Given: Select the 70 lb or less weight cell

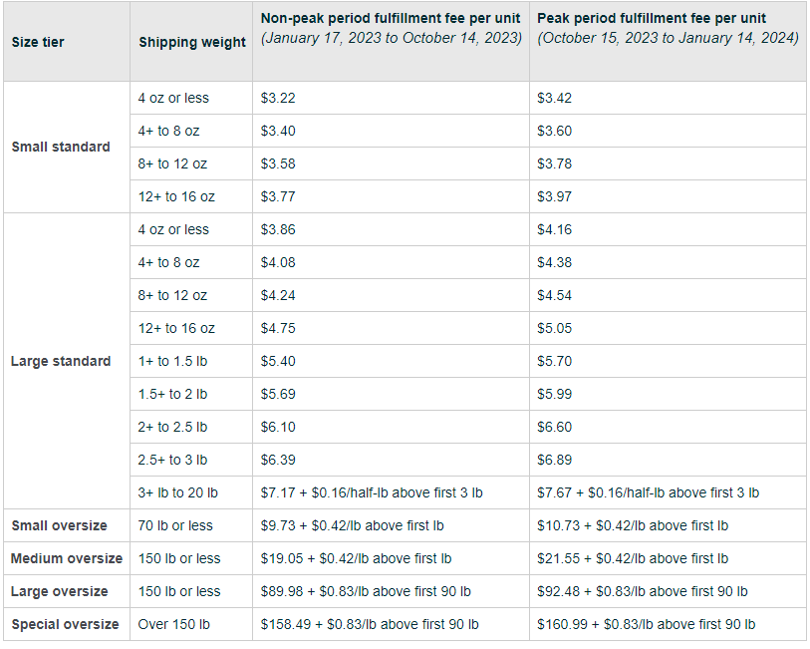Looking at the screenshot, I should coord(191,525).
